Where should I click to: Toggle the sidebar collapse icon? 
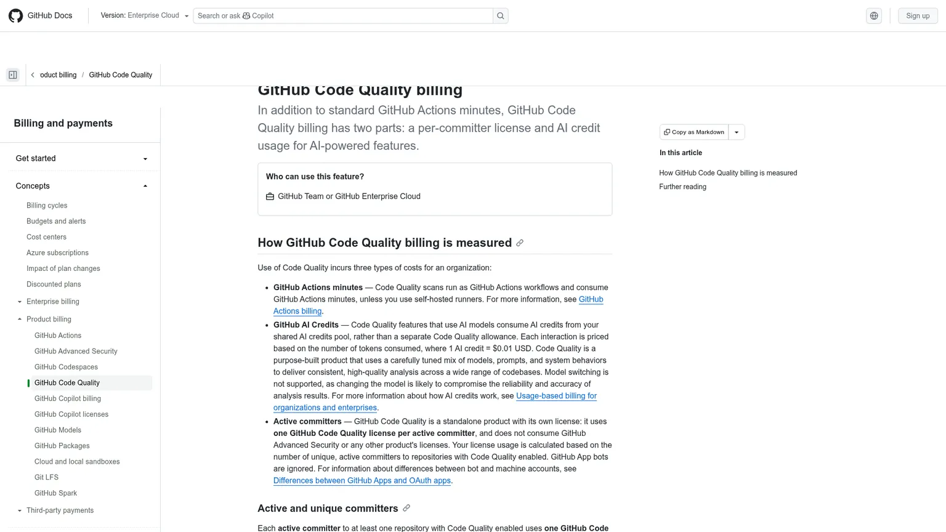pos(13,75)
